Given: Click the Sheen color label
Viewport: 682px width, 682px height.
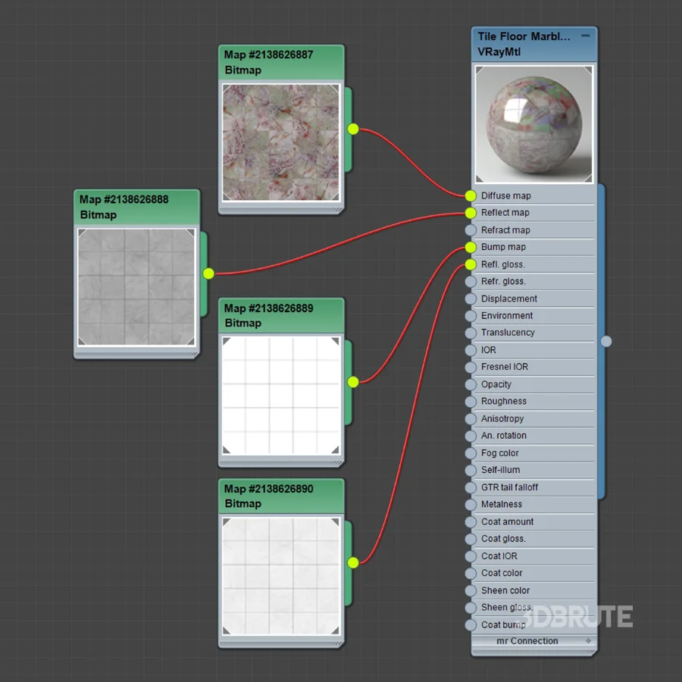Looking at the screenshot, I should point(505,590).
